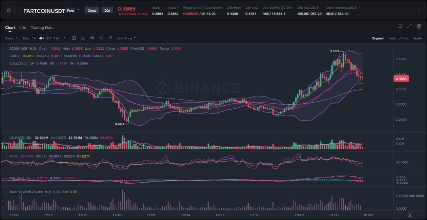Click the 24h Low value 0.3781
The image size is (427, 220).
point(251,14)
